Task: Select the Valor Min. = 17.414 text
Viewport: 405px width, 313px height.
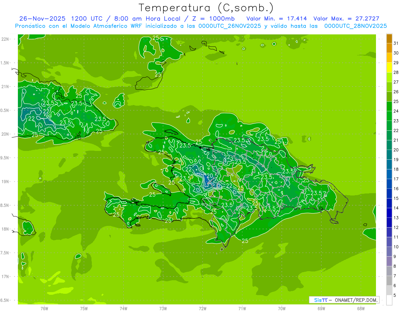Action: click(276, 19)
